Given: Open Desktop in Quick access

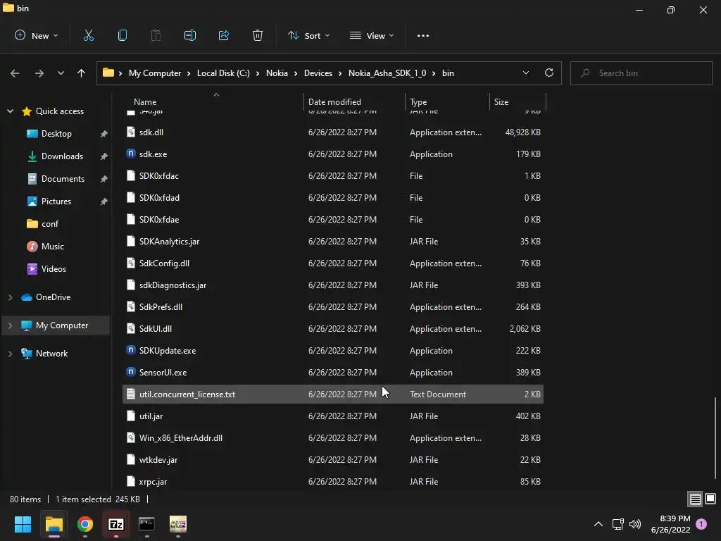Looking at the screenshot, I should point(56,133).
